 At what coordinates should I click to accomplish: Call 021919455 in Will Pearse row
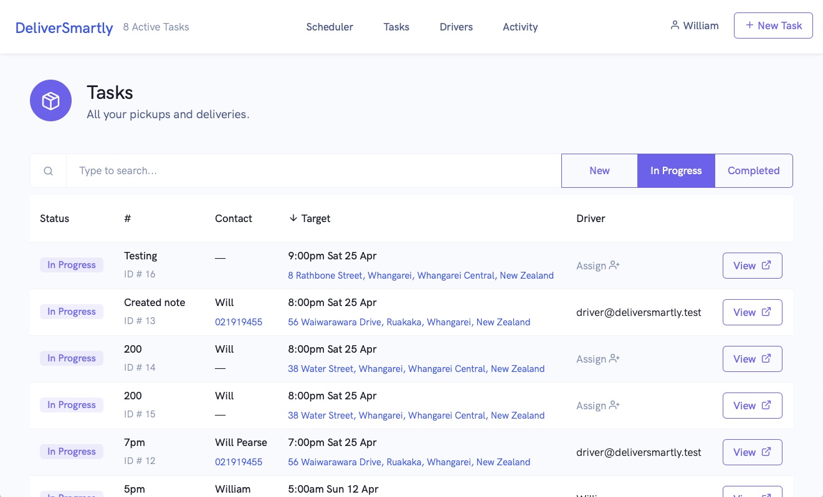[x=239, y=462]
